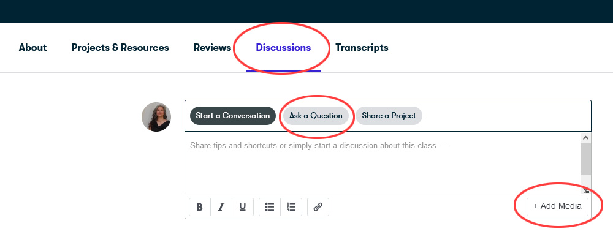Screen dimensions: 613x237
Task: Open the Transcripts tab
Action: (x=362, y=48)
